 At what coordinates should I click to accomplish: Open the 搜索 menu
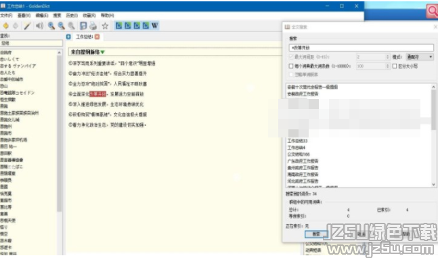tap(57, 16)
